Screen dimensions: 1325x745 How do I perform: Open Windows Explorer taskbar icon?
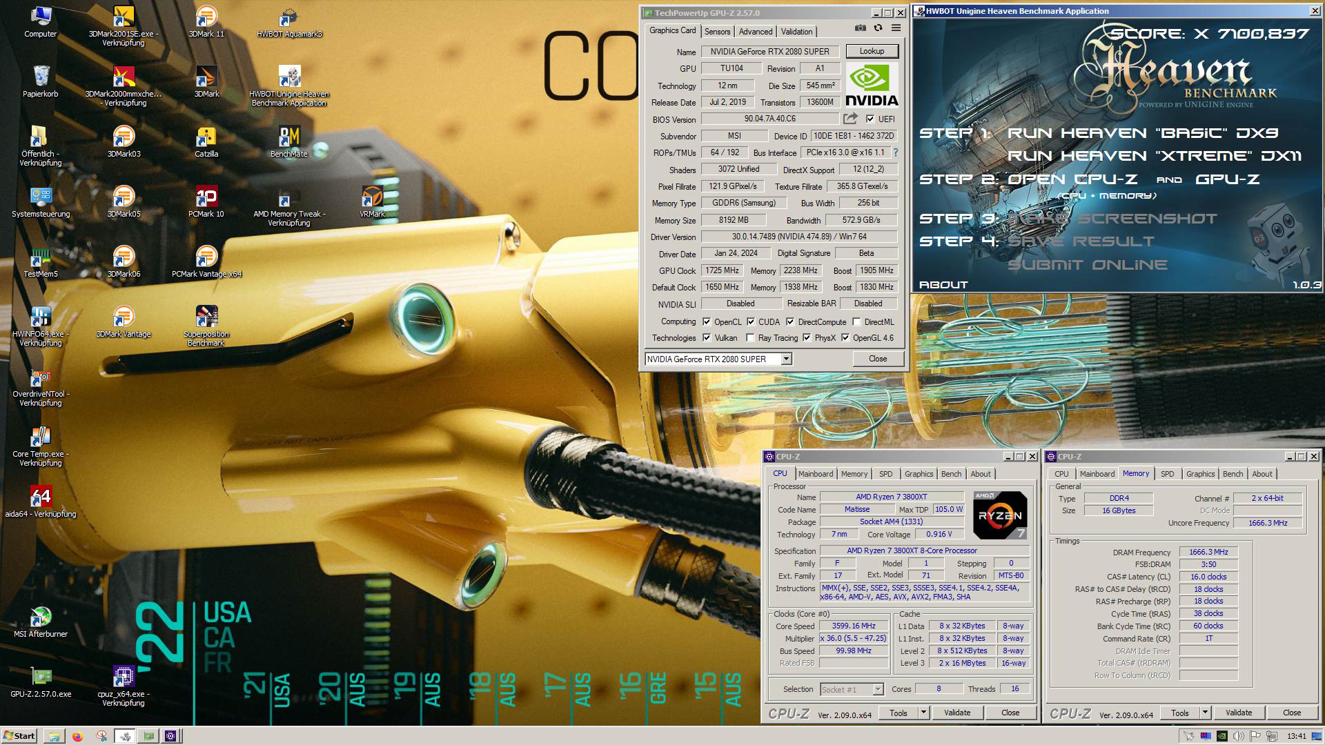click(x=54, y=736)
